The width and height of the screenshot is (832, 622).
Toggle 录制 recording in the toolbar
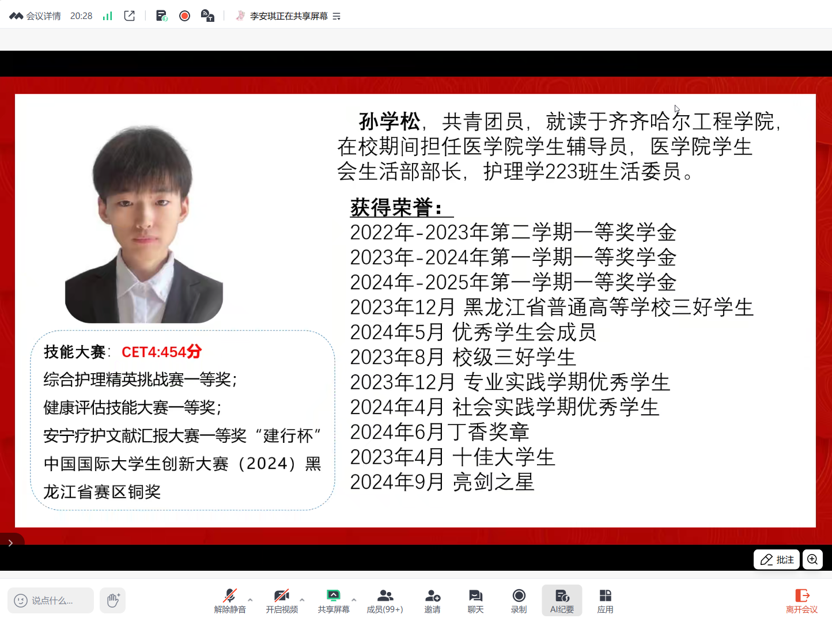click(519, 601)
